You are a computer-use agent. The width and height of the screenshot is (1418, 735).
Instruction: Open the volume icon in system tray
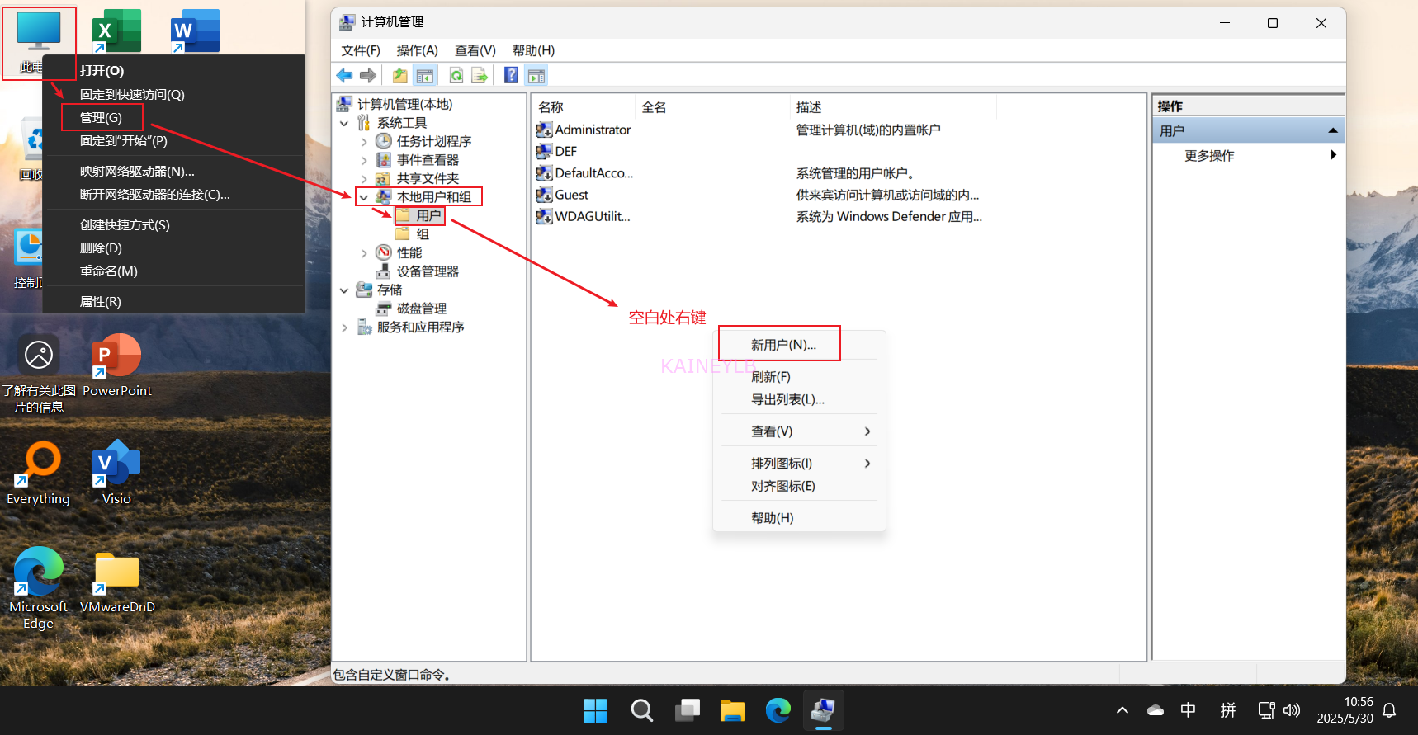click(x=1292, y=710)
